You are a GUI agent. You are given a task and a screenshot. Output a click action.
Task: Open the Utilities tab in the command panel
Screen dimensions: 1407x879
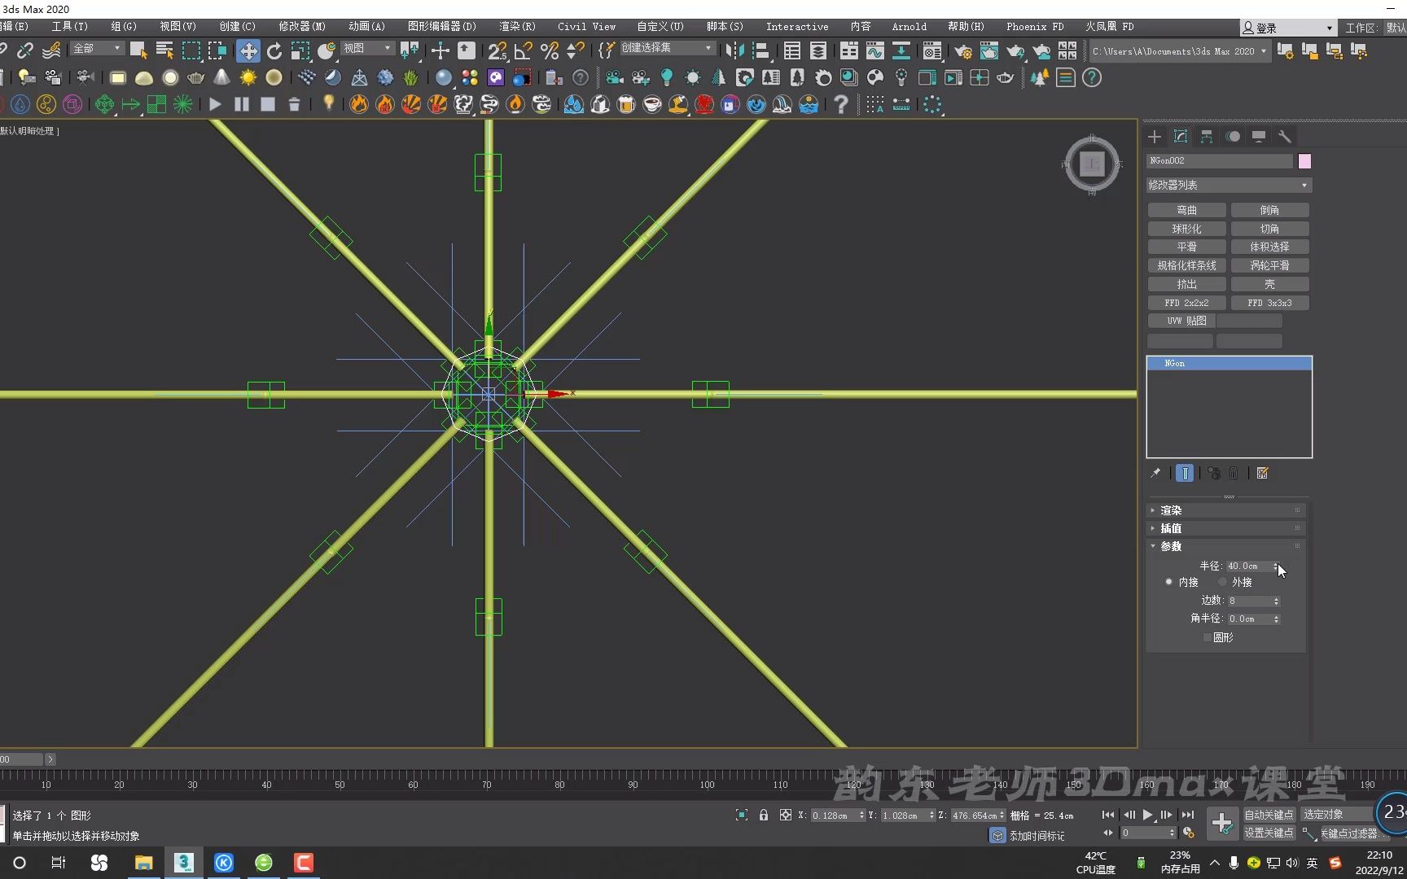pos(1285,137)
